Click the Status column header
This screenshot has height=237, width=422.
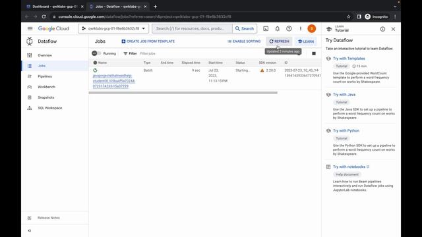pos(240,63)
